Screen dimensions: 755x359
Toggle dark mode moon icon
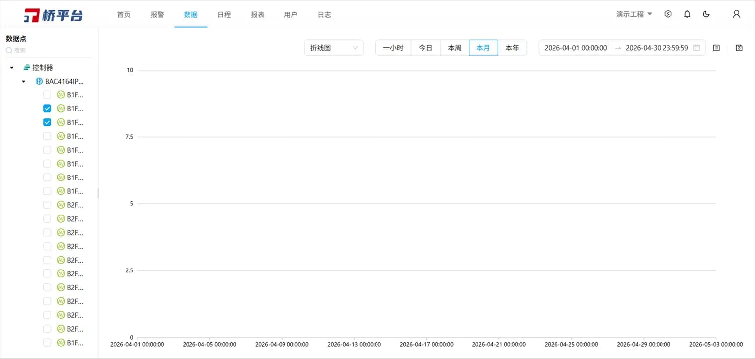tap(706, 14)
